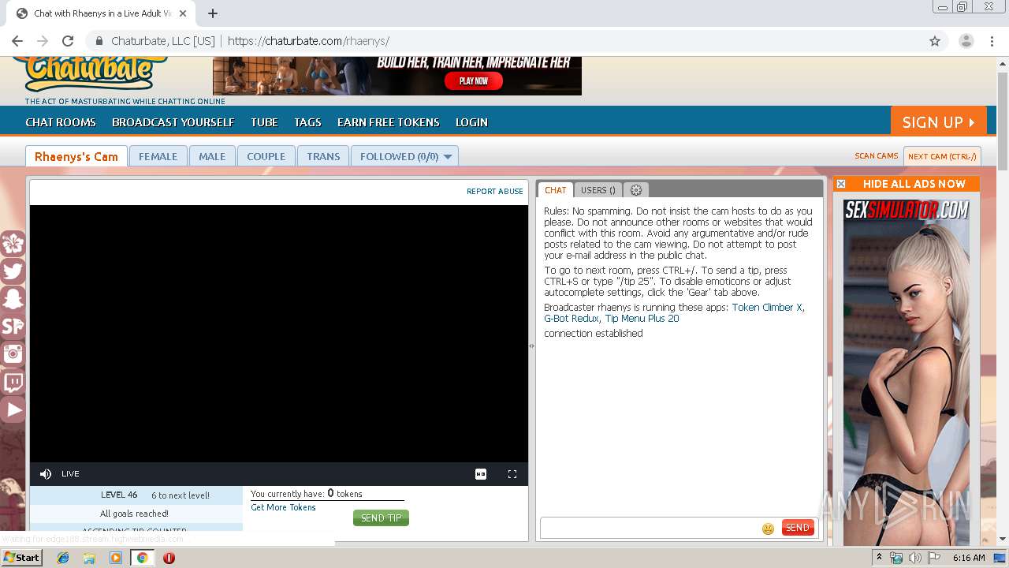Bookmark this page with the star icon
Viewport: 1009px width, 568px height.
[x=935, y=41]
